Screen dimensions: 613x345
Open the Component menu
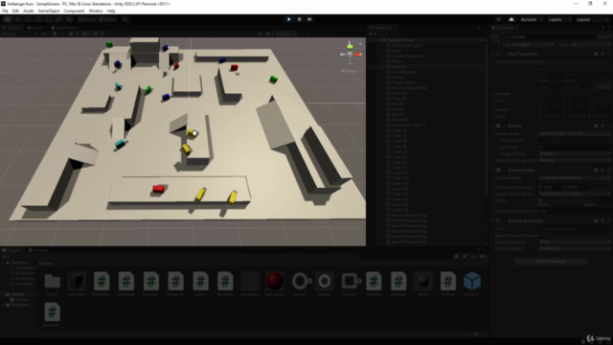pyautogui.click(x=74, y=11)
